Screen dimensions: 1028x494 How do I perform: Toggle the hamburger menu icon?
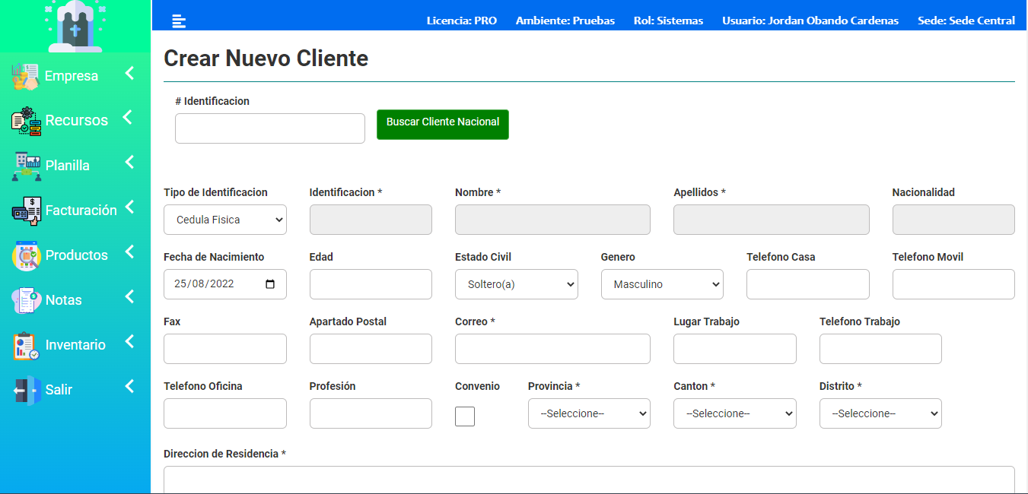(179, 21)
